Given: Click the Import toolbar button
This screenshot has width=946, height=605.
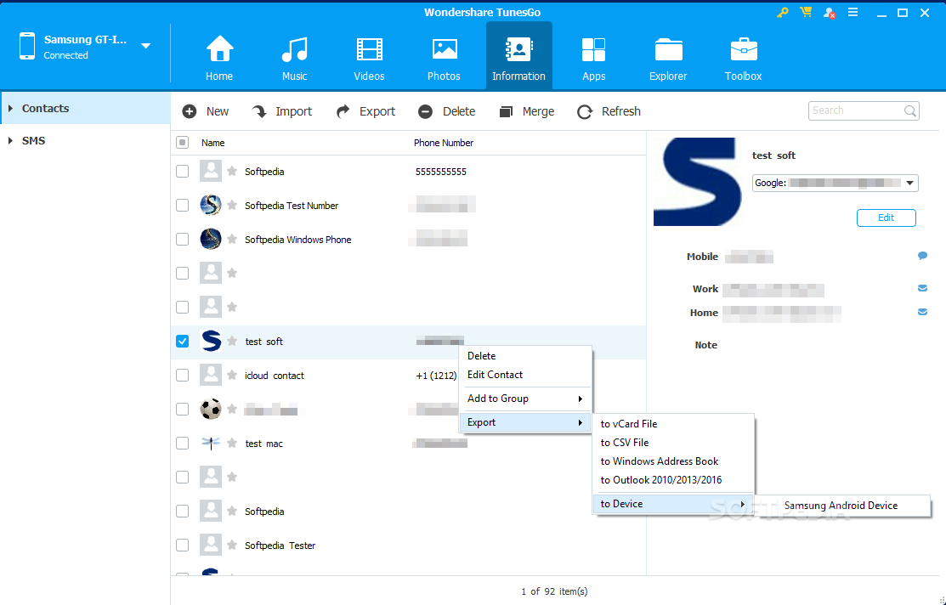Looking at the screenshot, I should tap(281, 111).
